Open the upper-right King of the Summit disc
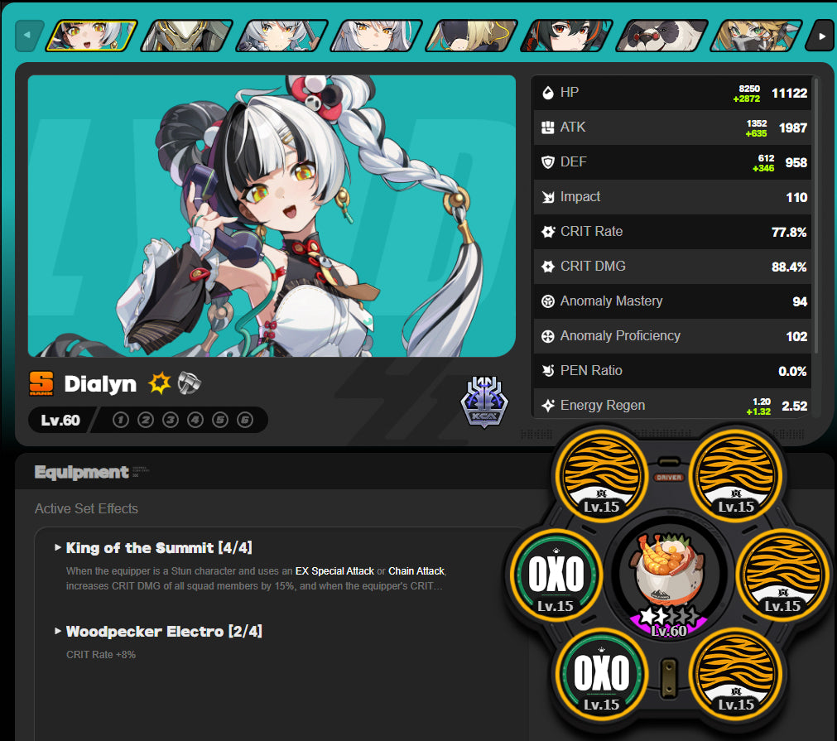The height and width of the screenshot is (741, 837). point(736,474)
